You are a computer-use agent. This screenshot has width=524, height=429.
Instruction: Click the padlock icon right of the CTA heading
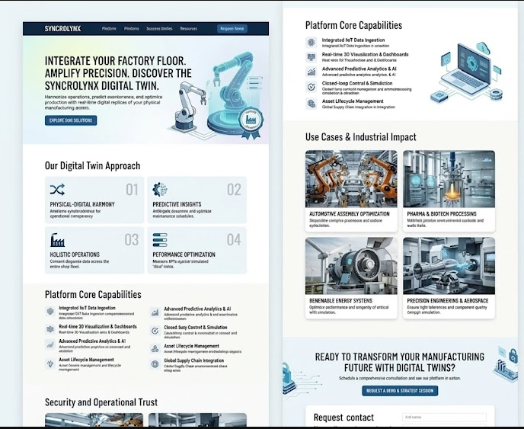point(513,355)
